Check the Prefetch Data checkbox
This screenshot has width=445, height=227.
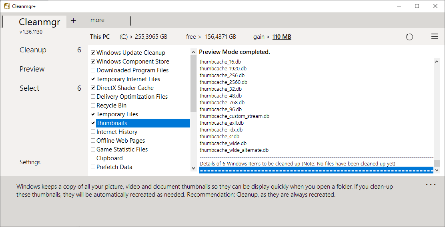pyautogui.click(x=93, y=167)
